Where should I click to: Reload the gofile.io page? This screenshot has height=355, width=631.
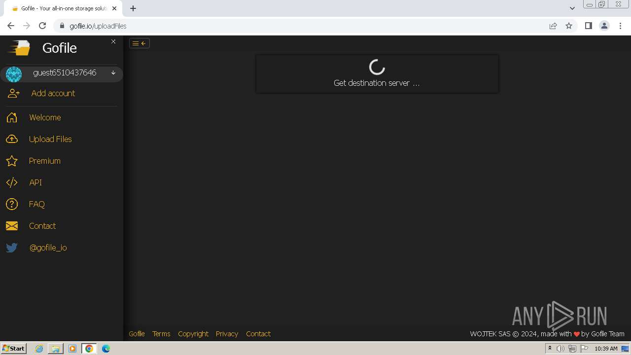[x=42, y=26]
